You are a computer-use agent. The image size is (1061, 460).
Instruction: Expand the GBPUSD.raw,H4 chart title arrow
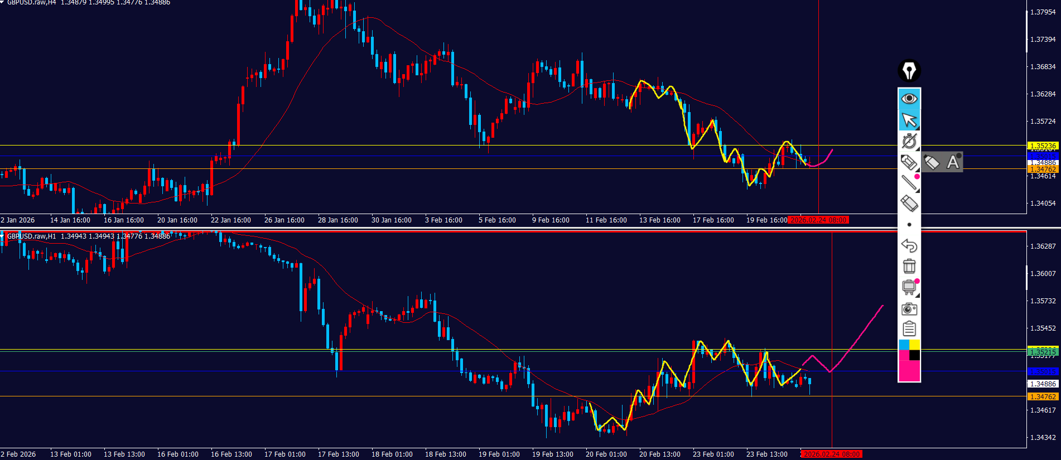point(3,3)
